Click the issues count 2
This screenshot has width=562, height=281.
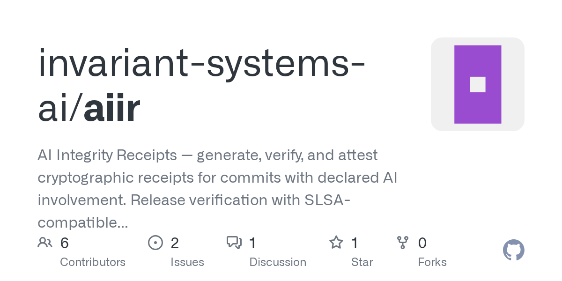[175, 243]
